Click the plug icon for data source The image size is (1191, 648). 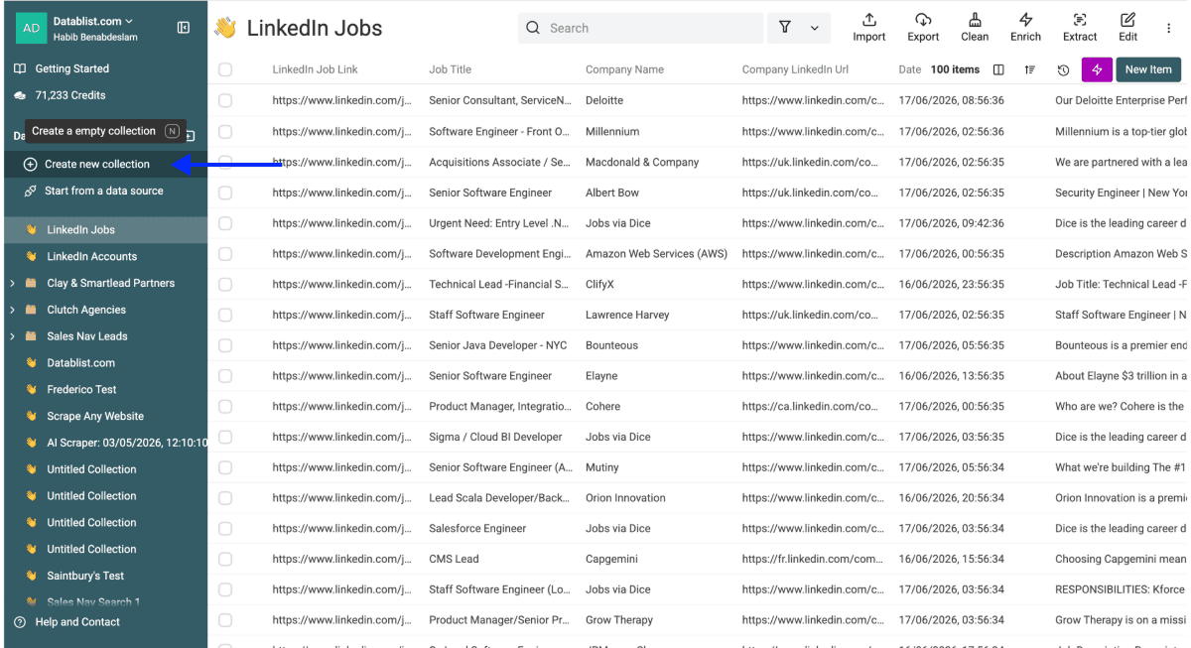30,191
